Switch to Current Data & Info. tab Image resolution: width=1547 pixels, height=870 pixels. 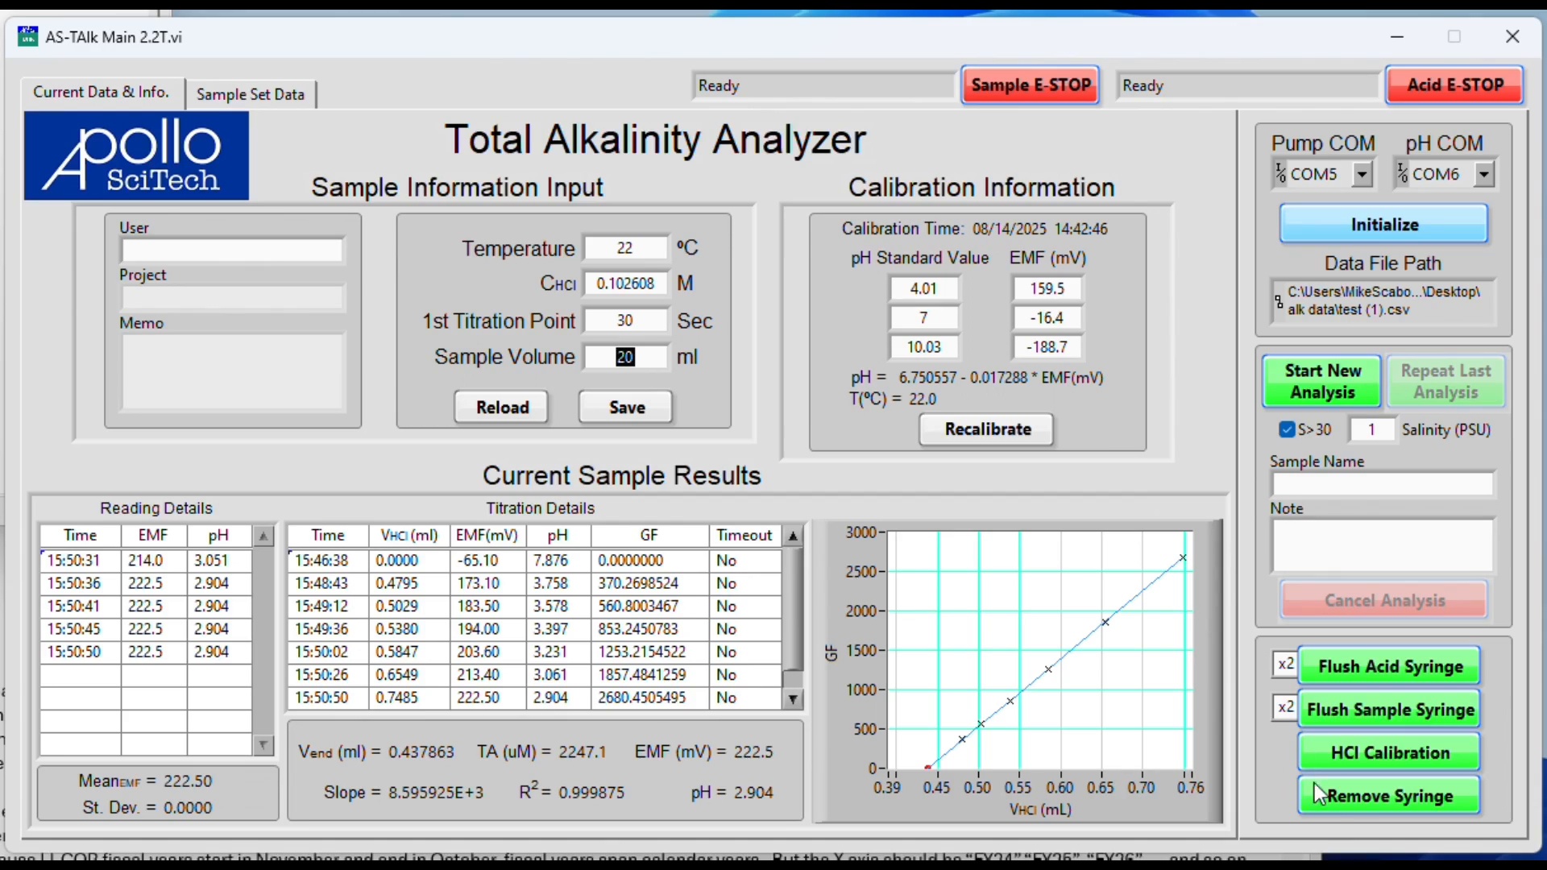pyautogui.click(x=102, y=92)
